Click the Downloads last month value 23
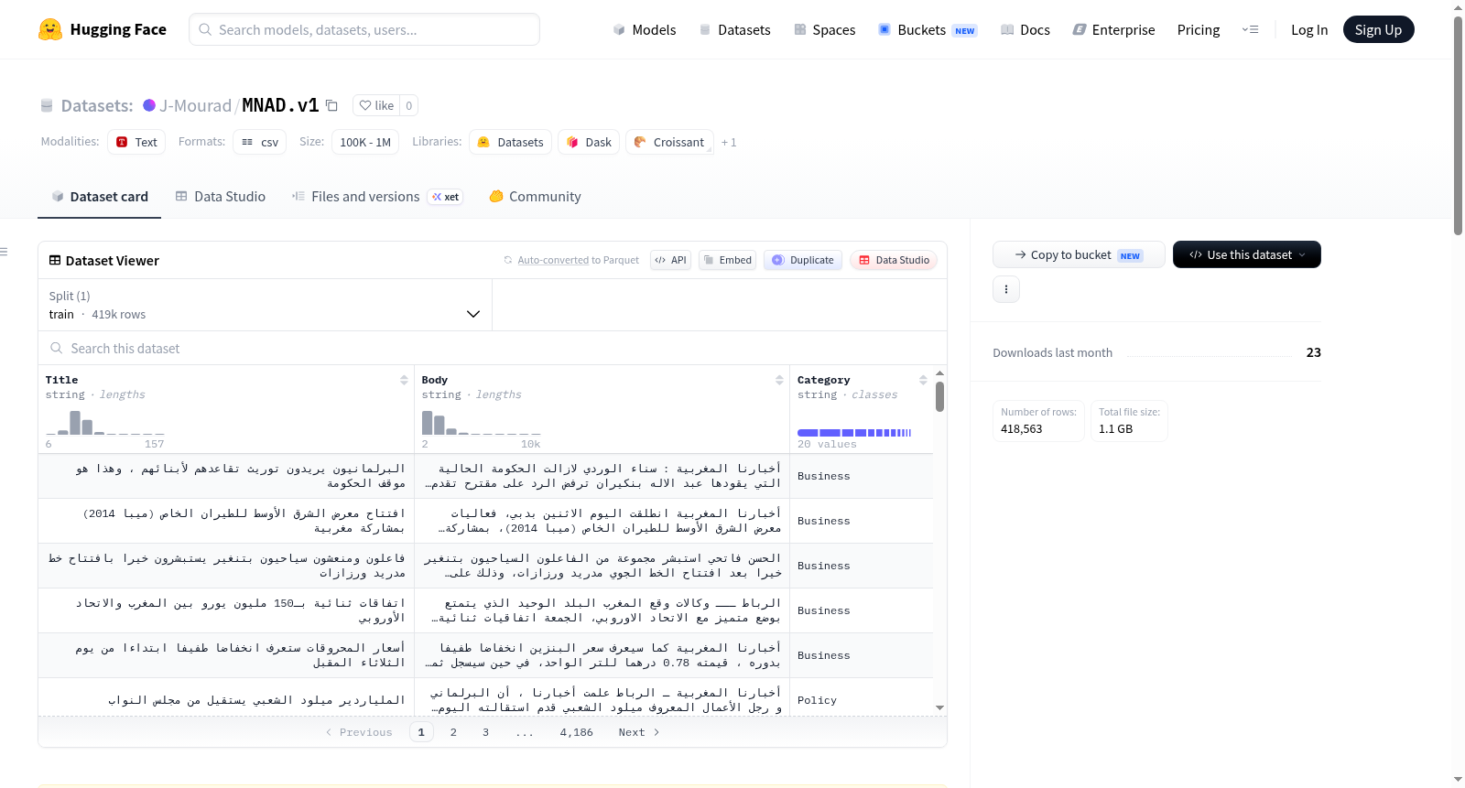The image size is (1465, 788). 1313,352
